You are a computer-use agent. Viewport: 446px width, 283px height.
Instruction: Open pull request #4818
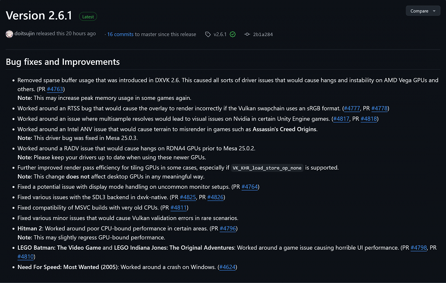tap(369, 119)
